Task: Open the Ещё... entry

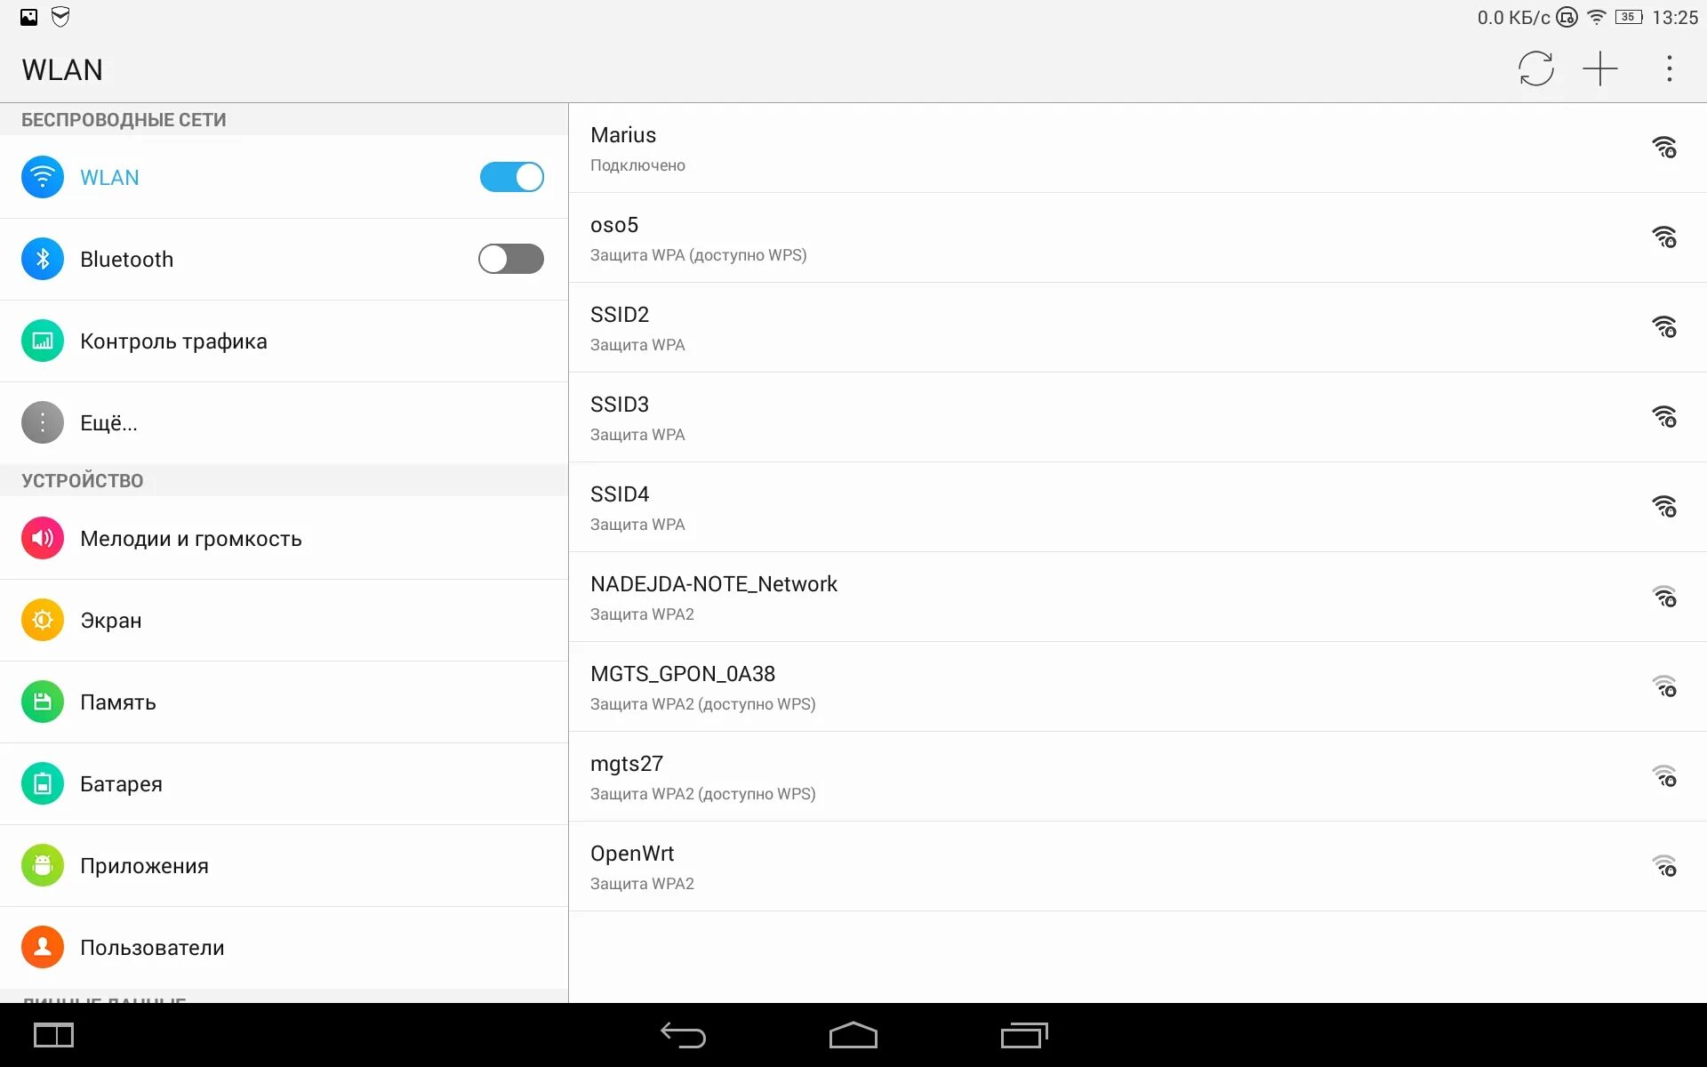Action: click(x=284, y=422)
